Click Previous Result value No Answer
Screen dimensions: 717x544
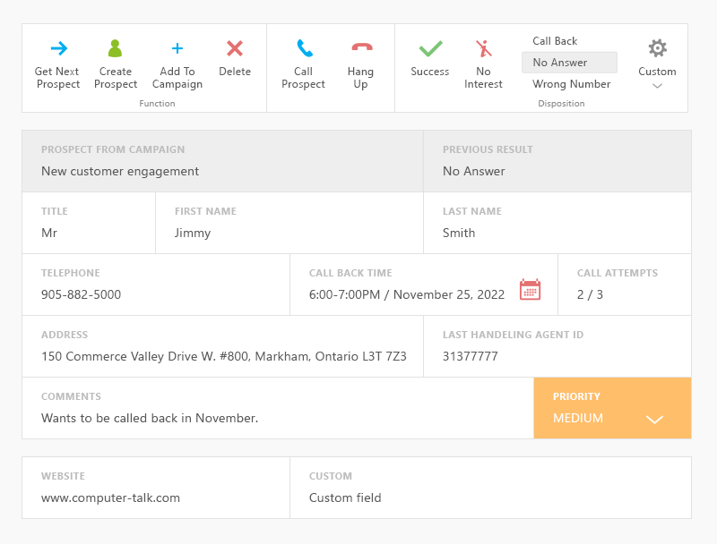coord(474,171)
